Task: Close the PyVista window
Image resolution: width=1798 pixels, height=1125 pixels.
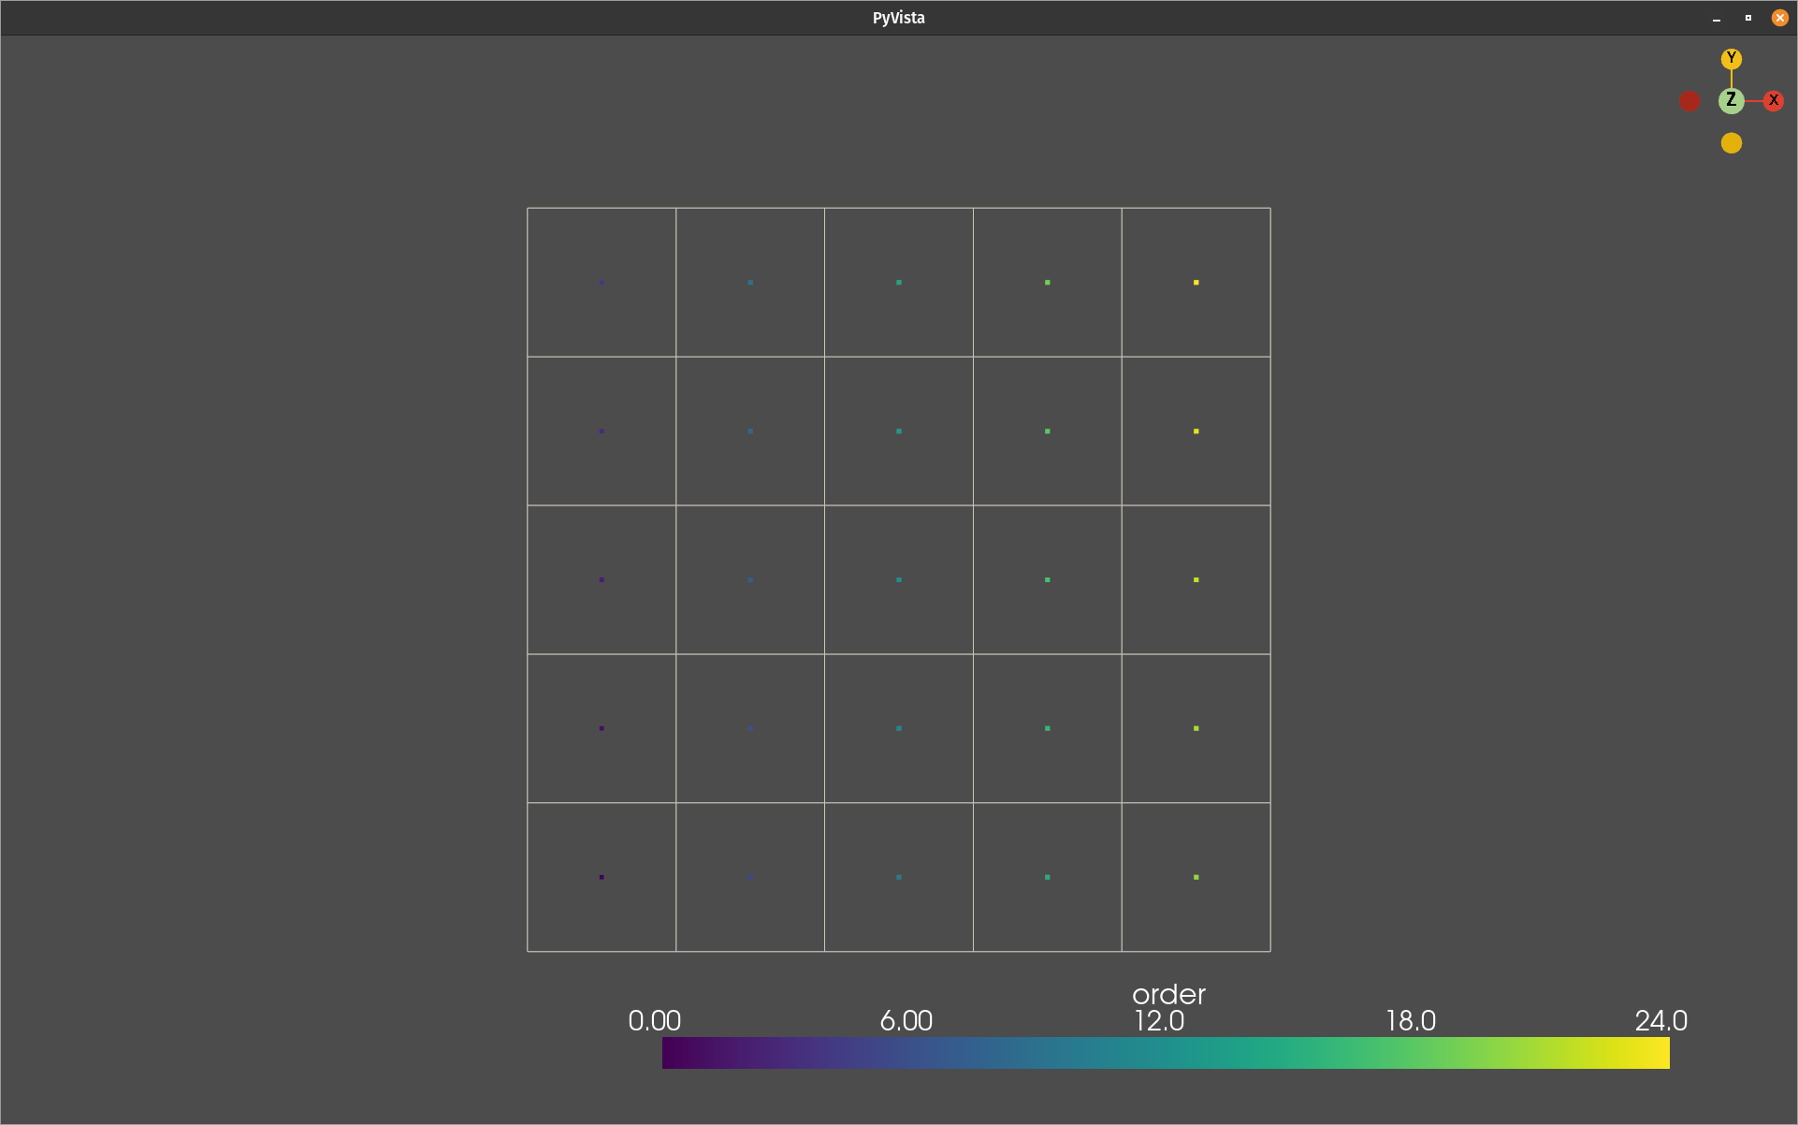Action: pos(1779,18)
